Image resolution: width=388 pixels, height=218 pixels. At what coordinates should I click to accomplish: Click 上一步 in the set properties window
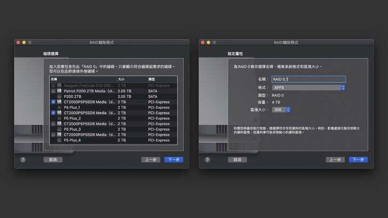335,159
